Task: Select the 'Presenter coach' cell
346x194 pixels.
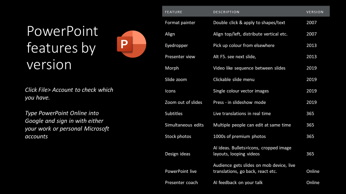Action: coord(181,182)
